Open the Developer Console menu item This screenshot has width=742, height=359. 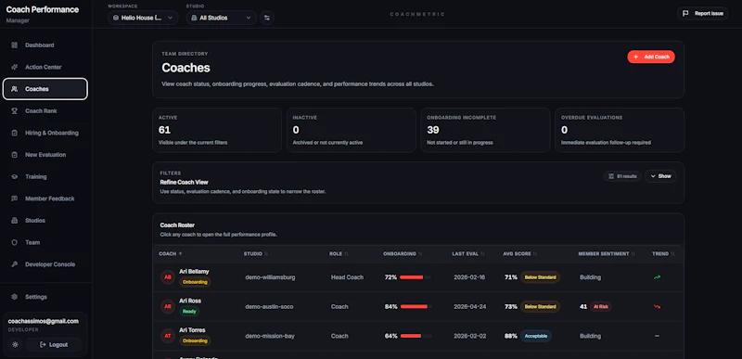pos(45,264)
